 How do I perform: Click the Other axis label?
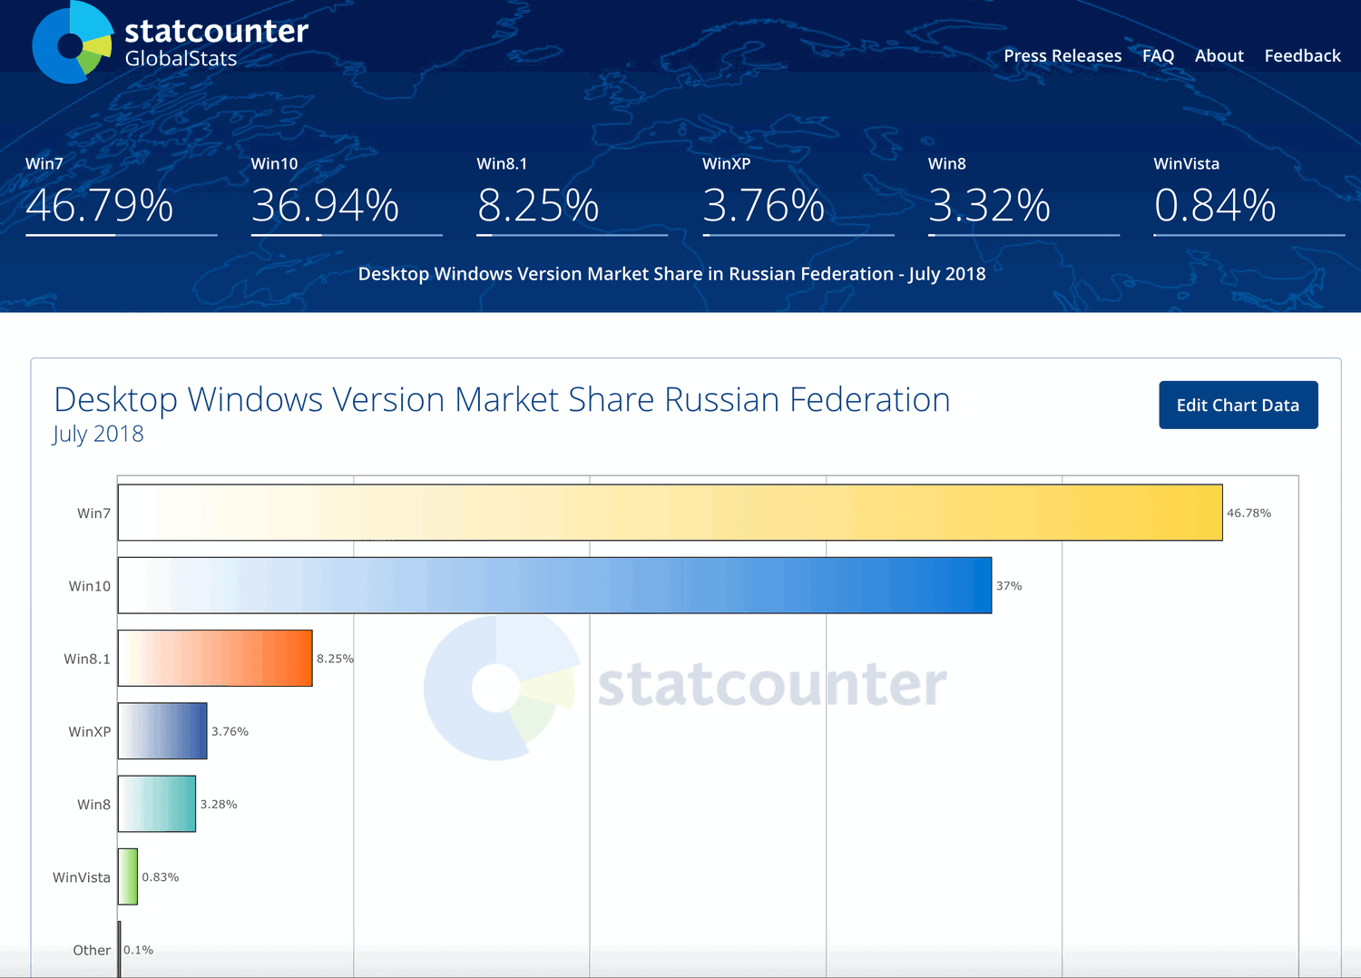(92, 950)
